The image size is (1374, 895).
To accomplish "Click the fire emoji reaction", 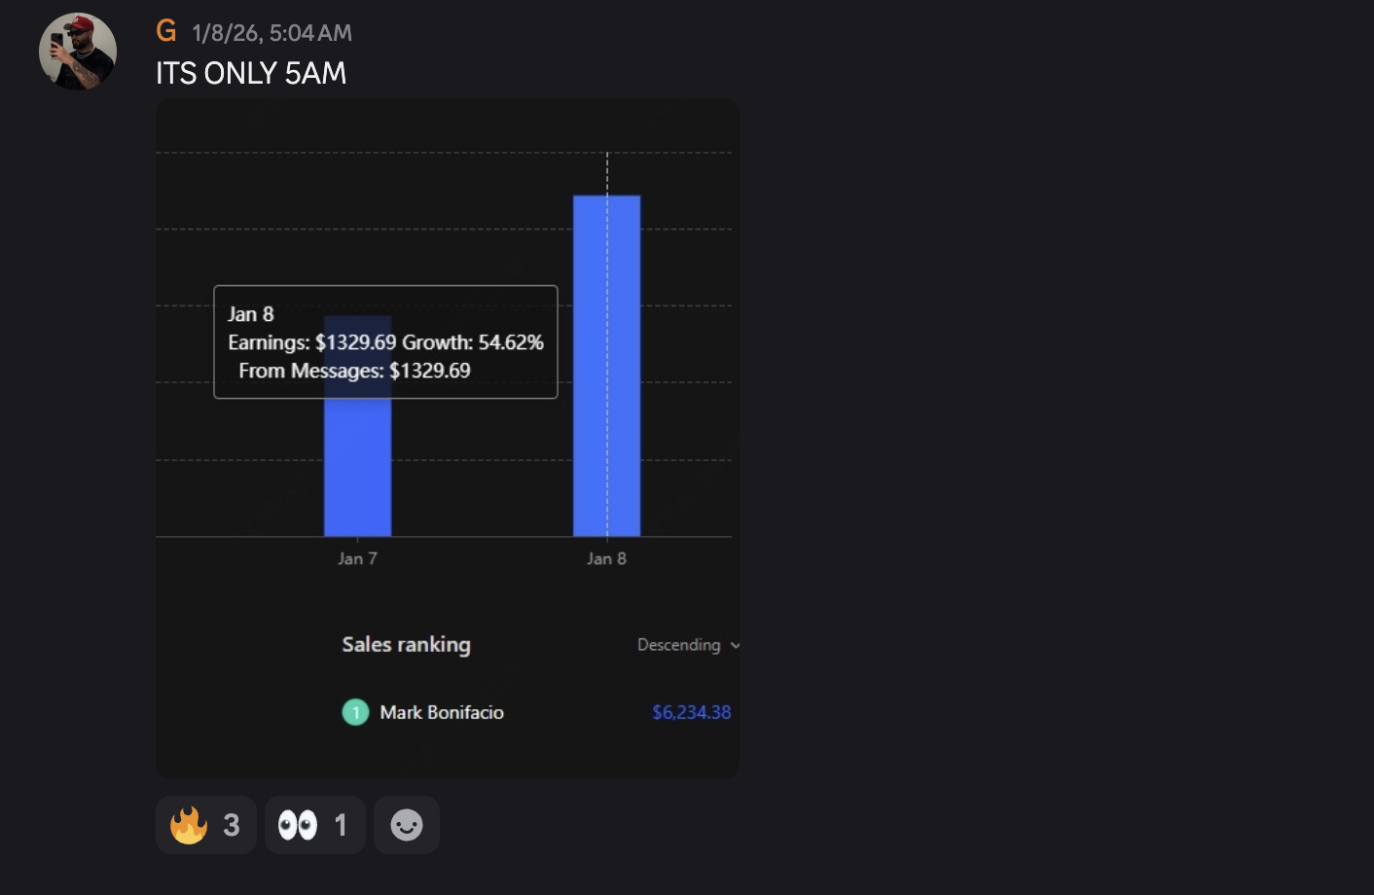I will [x=205, y=825].
